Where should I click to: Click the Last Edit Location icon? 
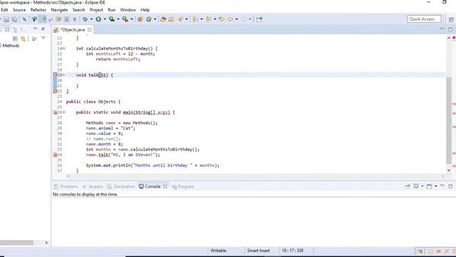(x=222, y=19)
